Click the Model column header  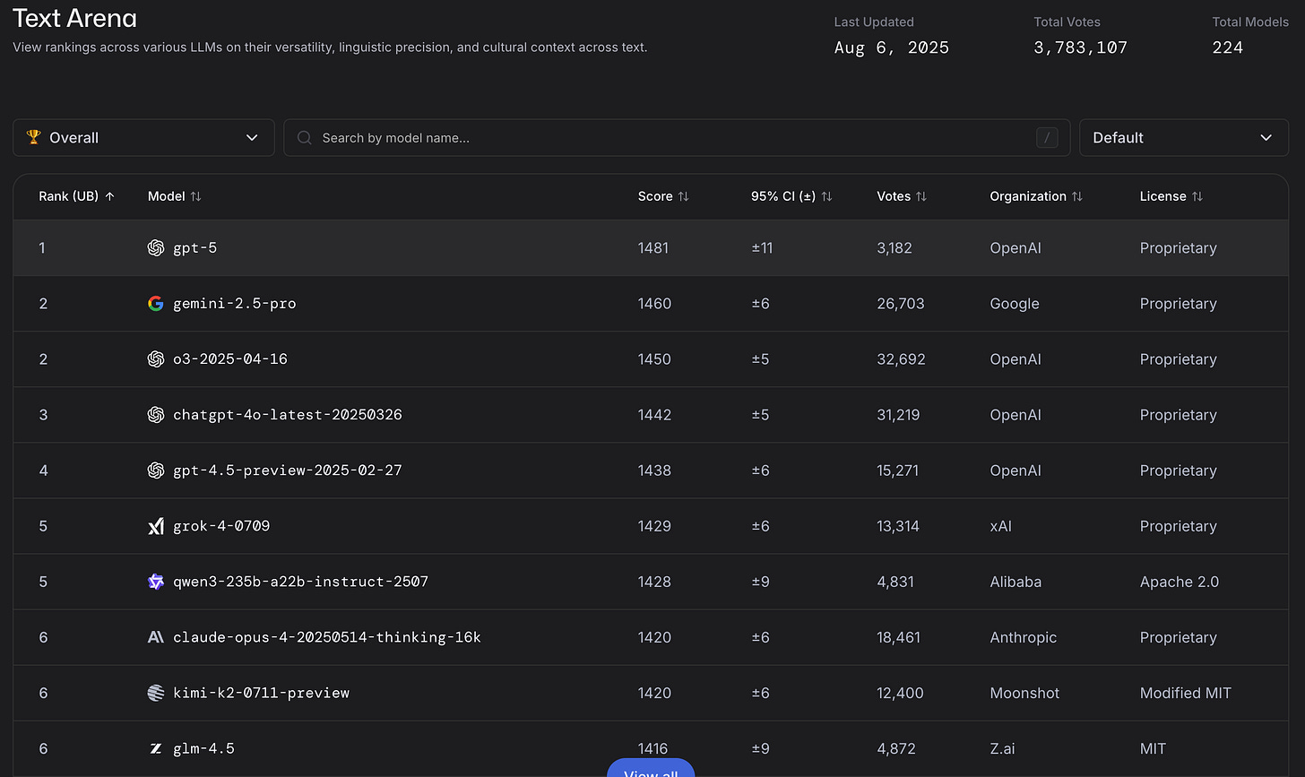(175, 196)
